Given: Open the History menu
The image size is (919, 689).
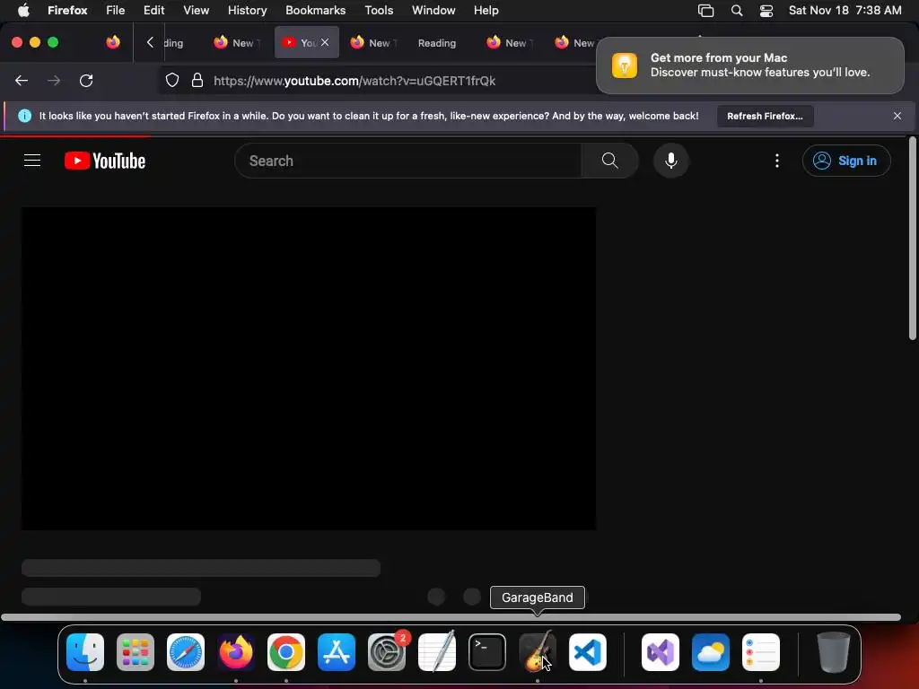Looking at the screenshot, I should point(248,10).
